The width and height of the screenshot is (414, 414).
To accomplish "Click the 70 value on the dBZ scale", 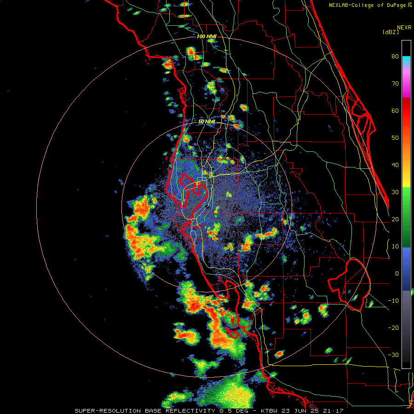I will tap(395, 84).
